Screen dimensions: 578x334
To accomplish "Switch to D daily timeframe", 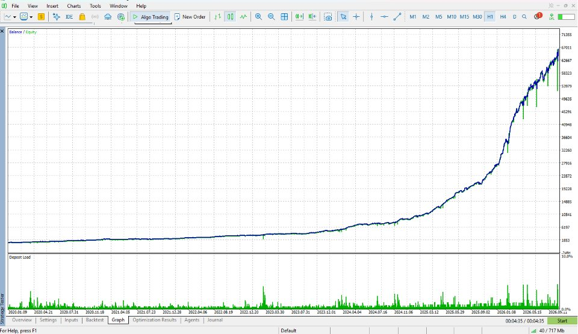I will coord(515,17).
